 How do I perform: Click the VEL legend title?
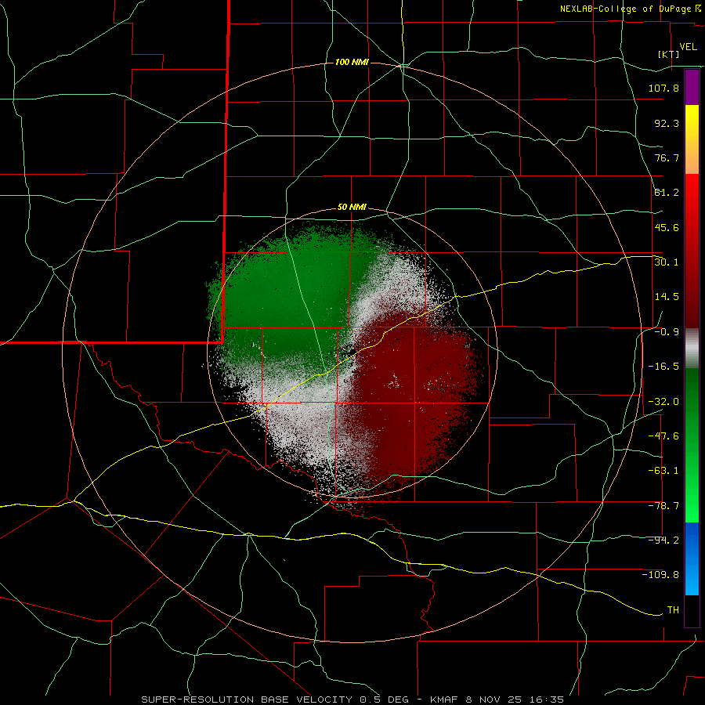pos(688,47)
